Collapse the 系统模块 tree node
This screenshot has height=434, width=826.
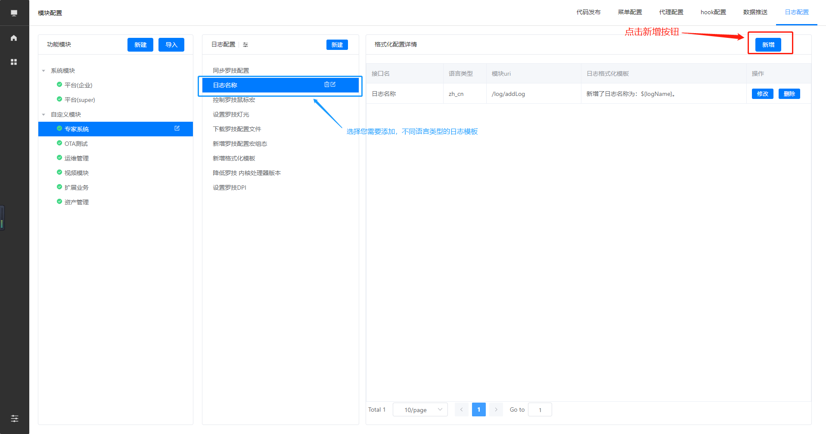[43, 71]
